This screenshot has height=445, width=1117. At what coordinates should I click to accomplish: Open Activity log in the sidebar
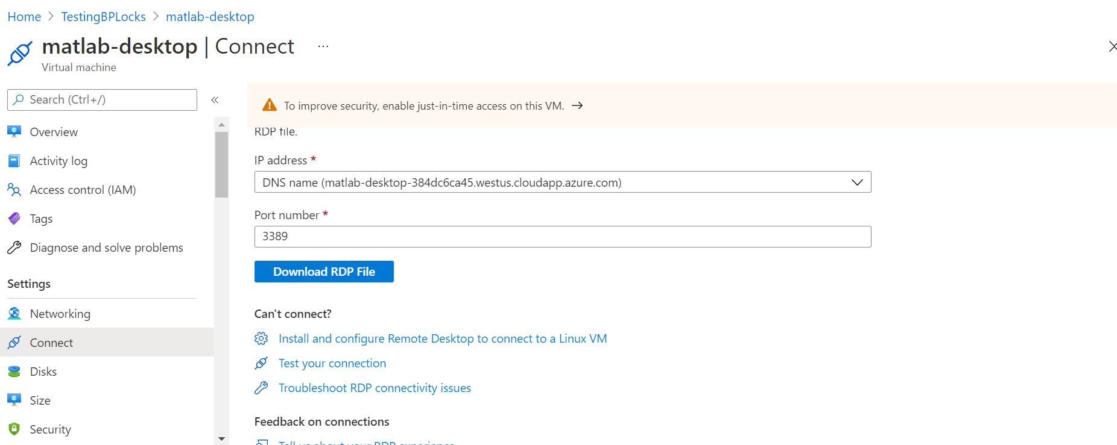click(x=59, y=161)
